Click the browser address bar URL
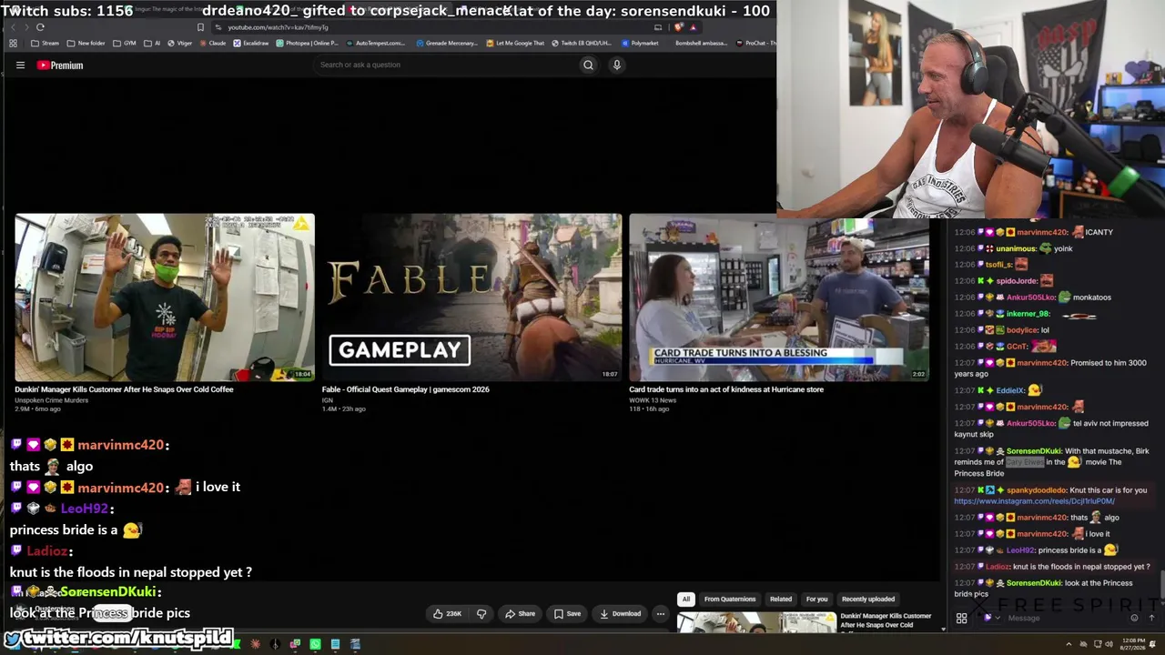This screenshot has height=655, width=1165. tap(278, 27)
